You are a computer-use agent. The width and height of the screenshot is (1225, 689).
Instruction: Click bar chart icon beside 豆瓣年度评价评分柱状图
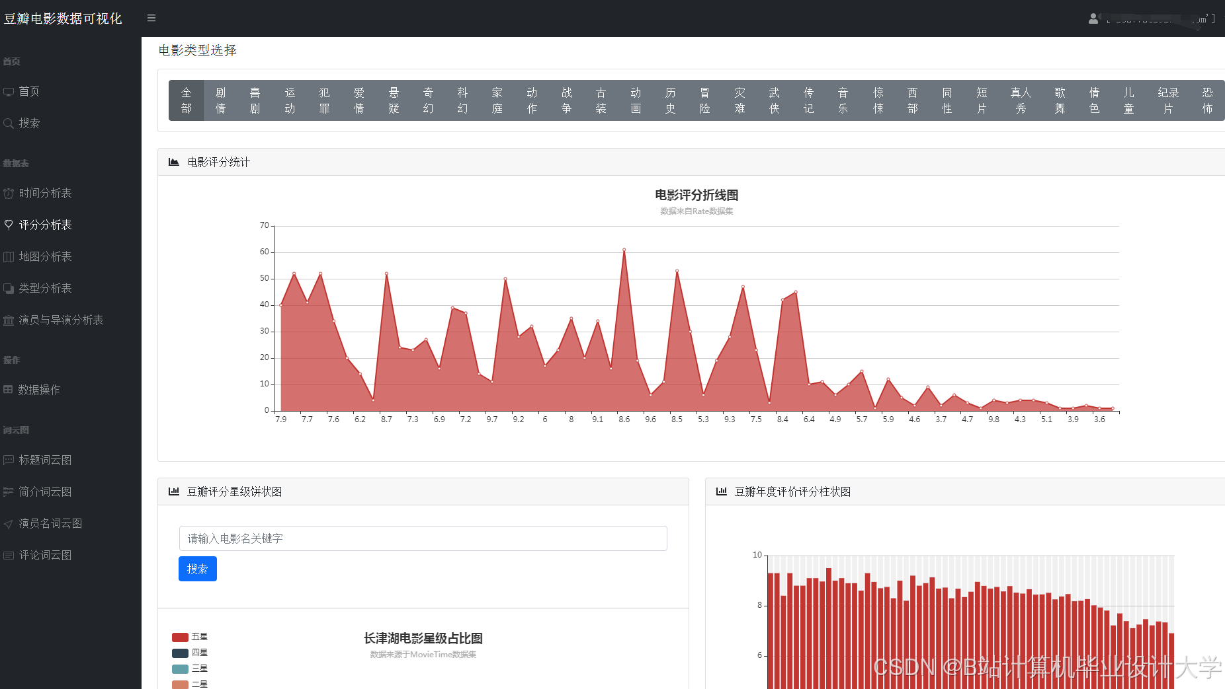[722, 491]
